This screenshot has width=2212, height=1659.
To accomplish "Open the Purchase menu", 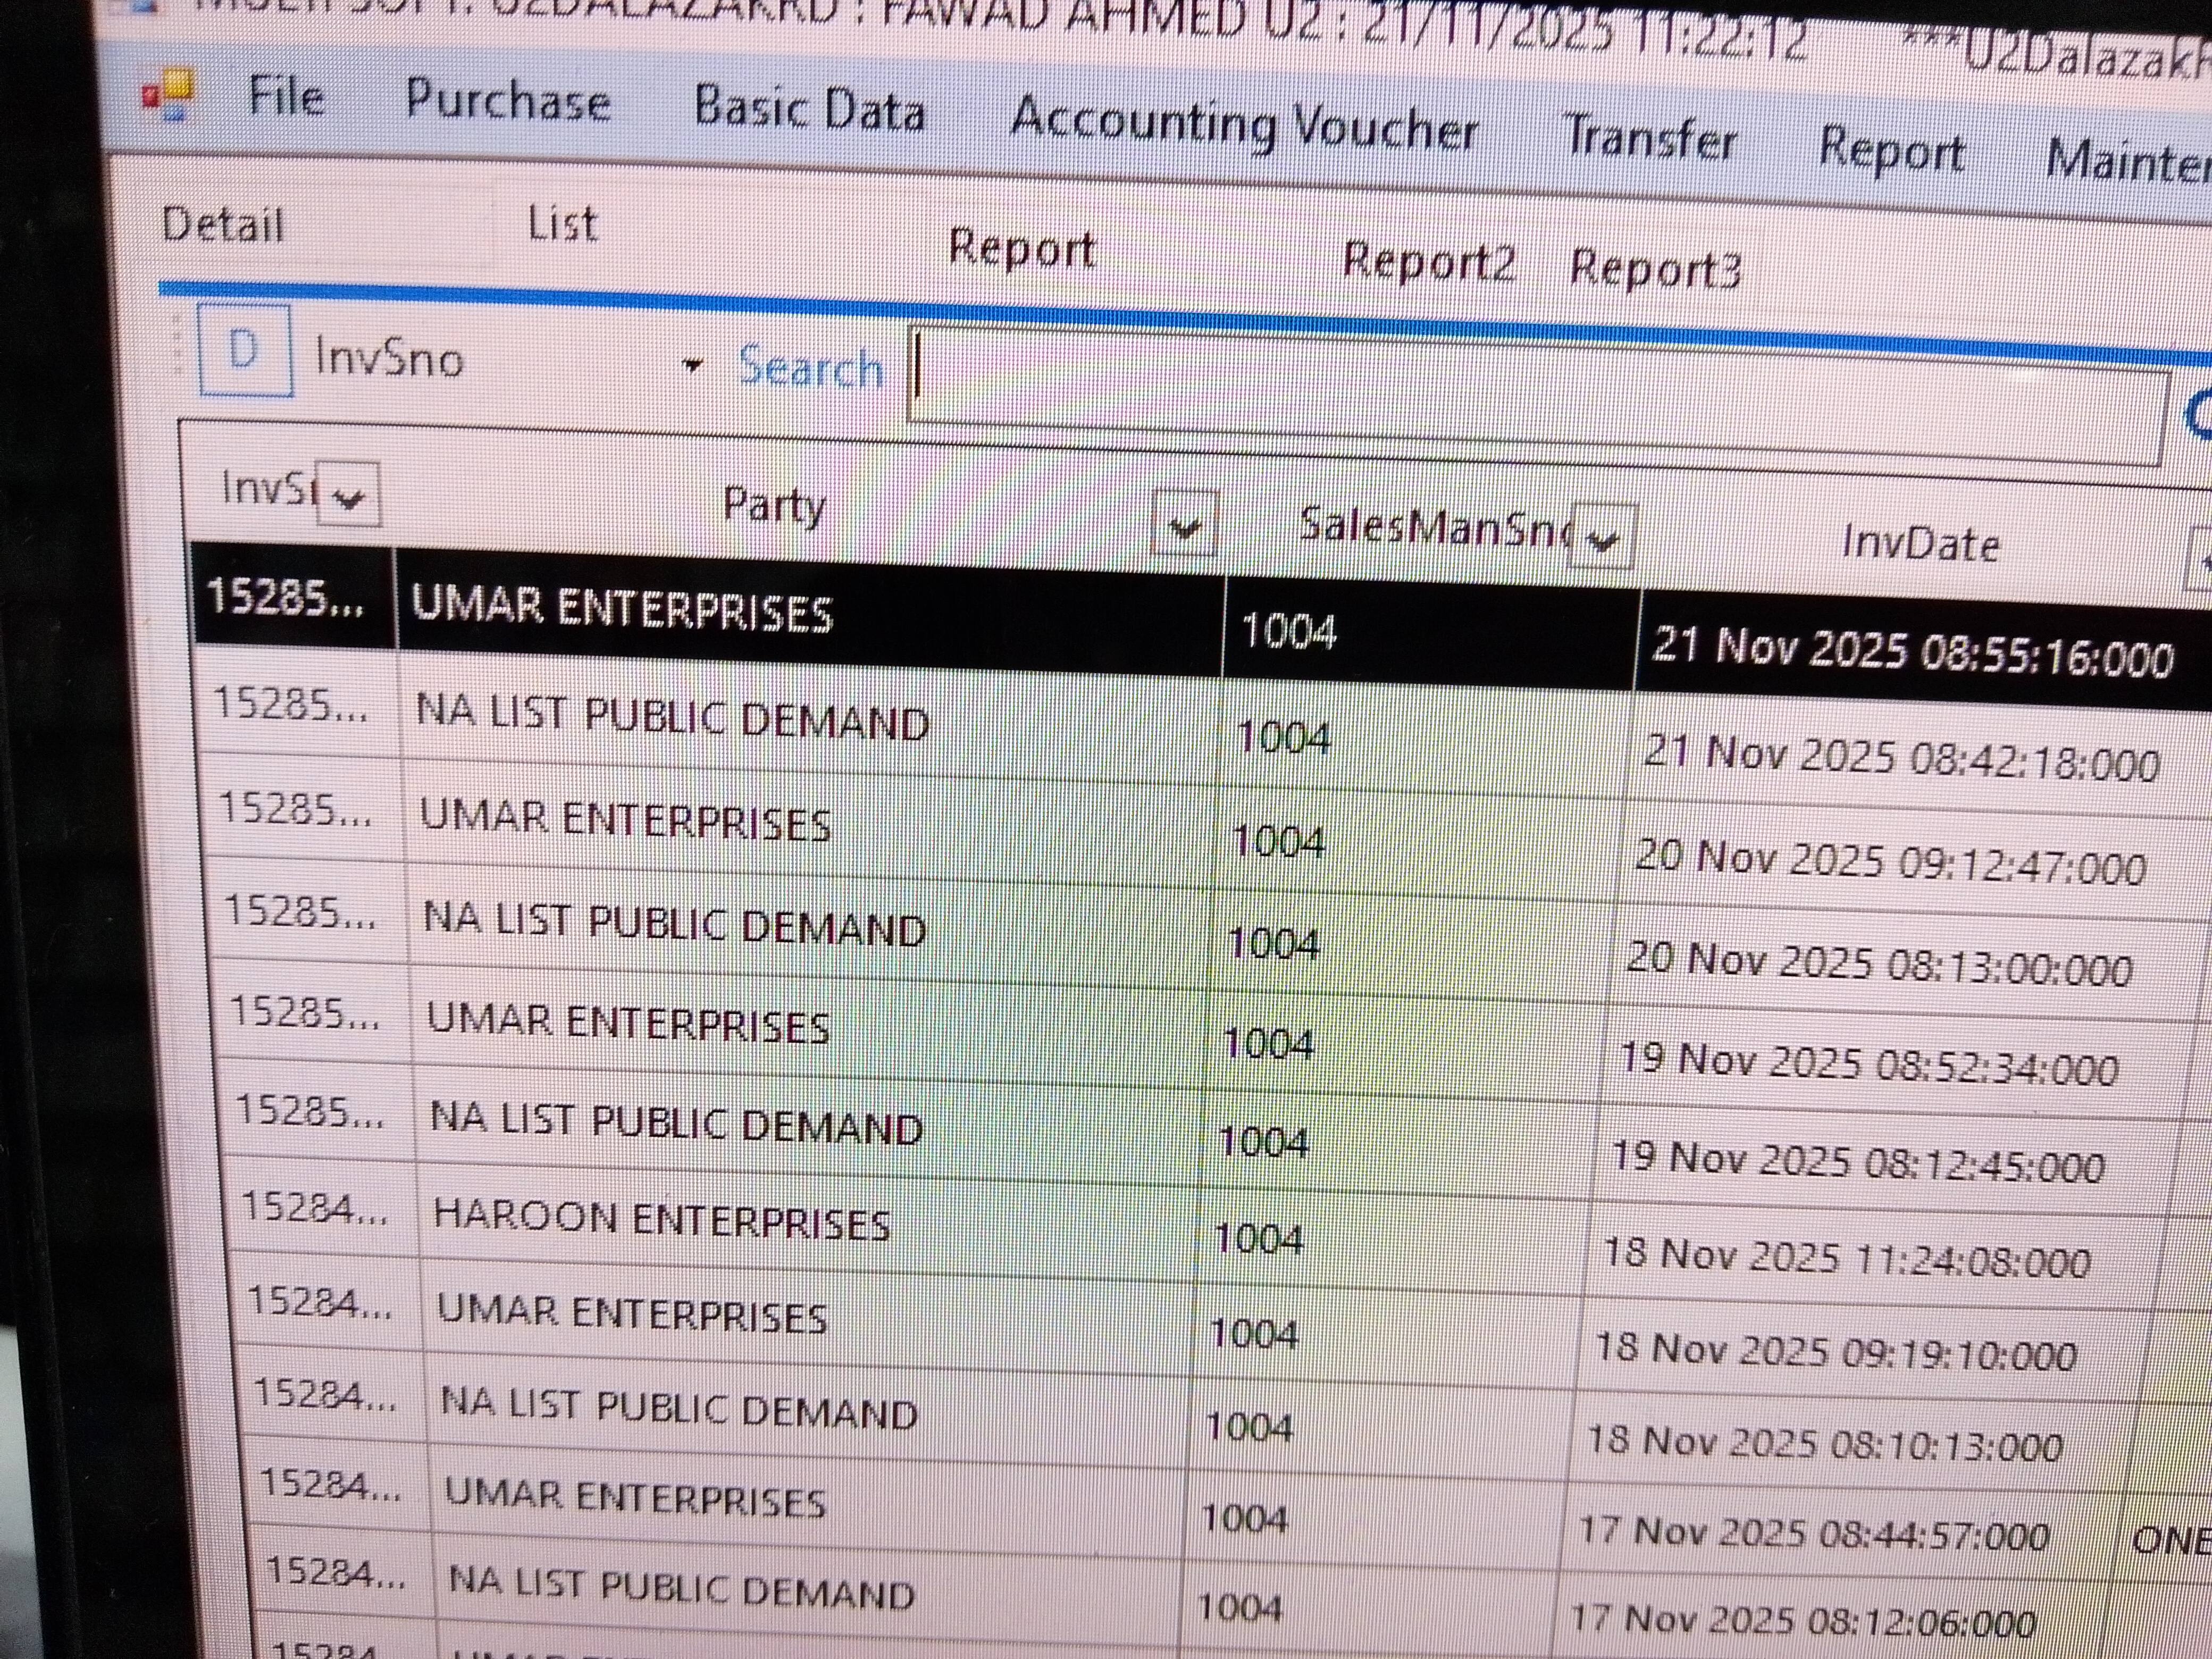I will tap(507, 102).
